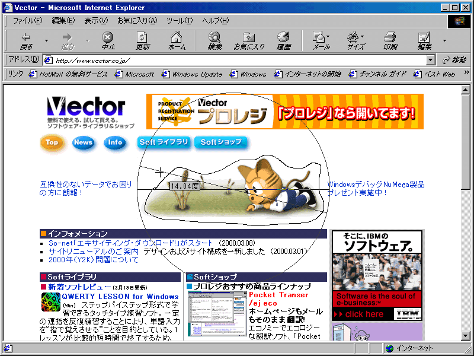Stop page loading with 中止 button
The width and height of the screenshot is (474, 356).
coord(108,41)
